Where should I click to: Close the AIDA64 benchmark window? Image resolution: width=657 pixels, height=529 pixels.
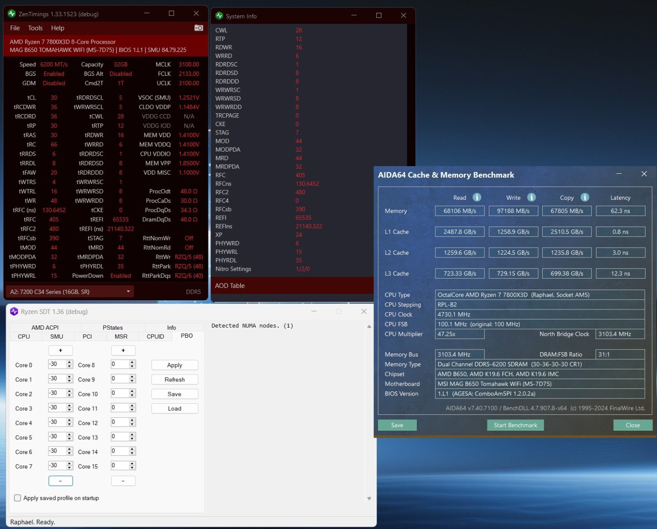[644, 174]
